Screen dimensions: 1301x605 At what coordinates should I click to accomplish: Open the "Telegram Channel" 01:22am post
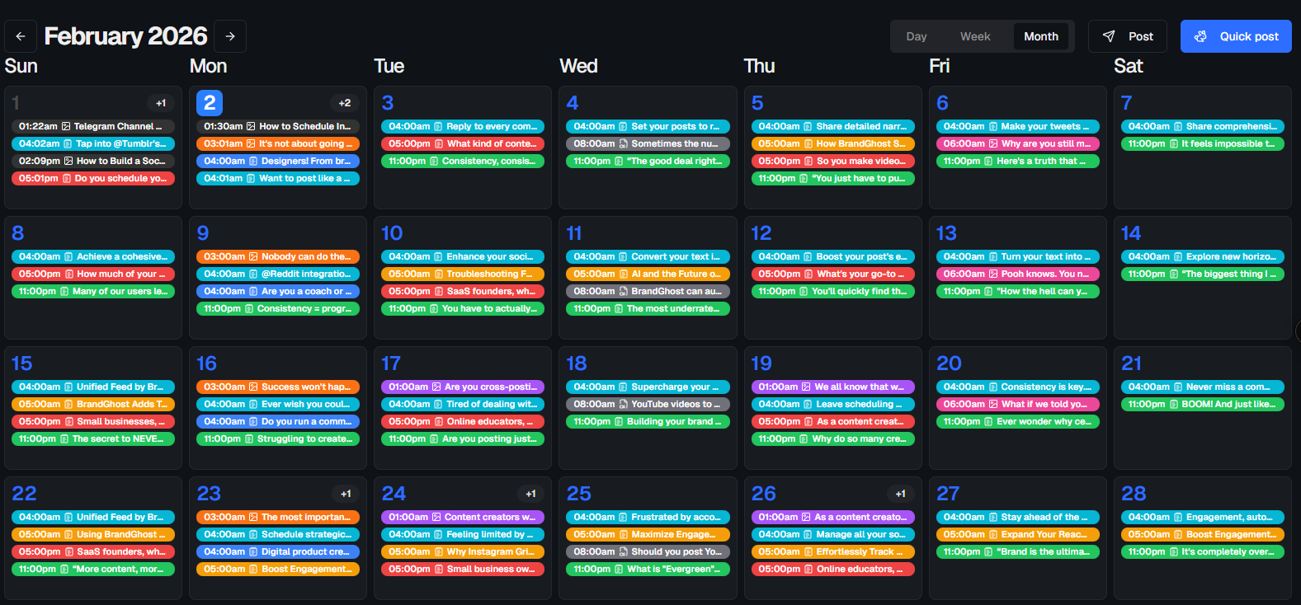tap(93, 126)
